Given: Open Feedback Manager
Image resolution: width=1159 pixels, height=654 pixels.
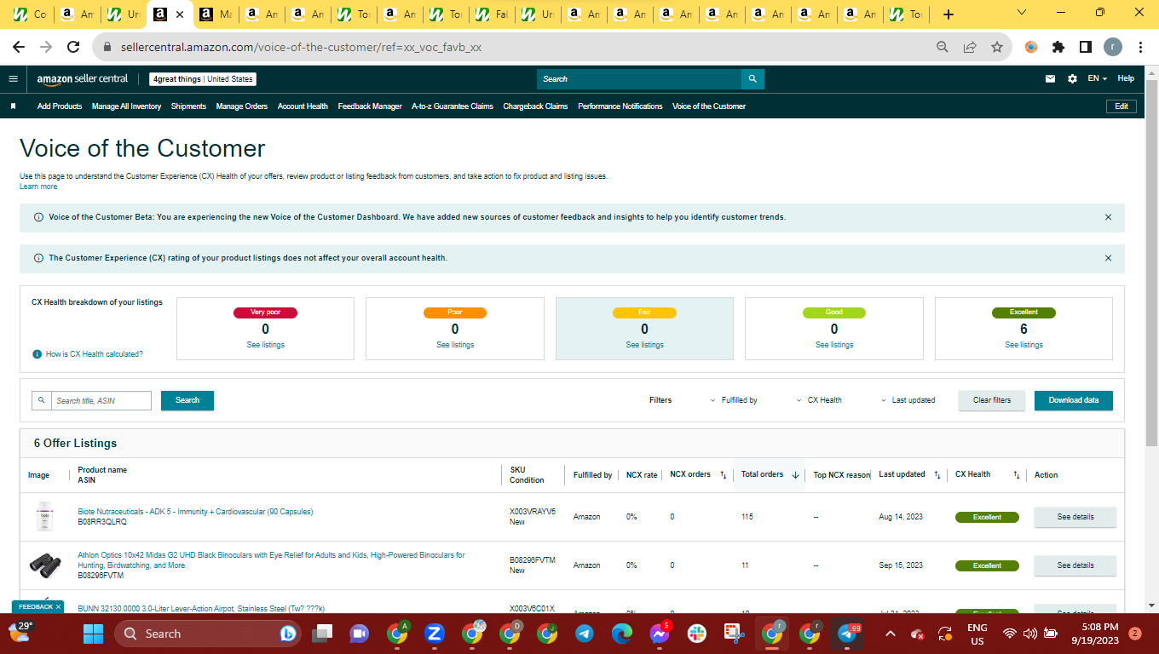Looking at the screenshot, I should tap(370, 106).
